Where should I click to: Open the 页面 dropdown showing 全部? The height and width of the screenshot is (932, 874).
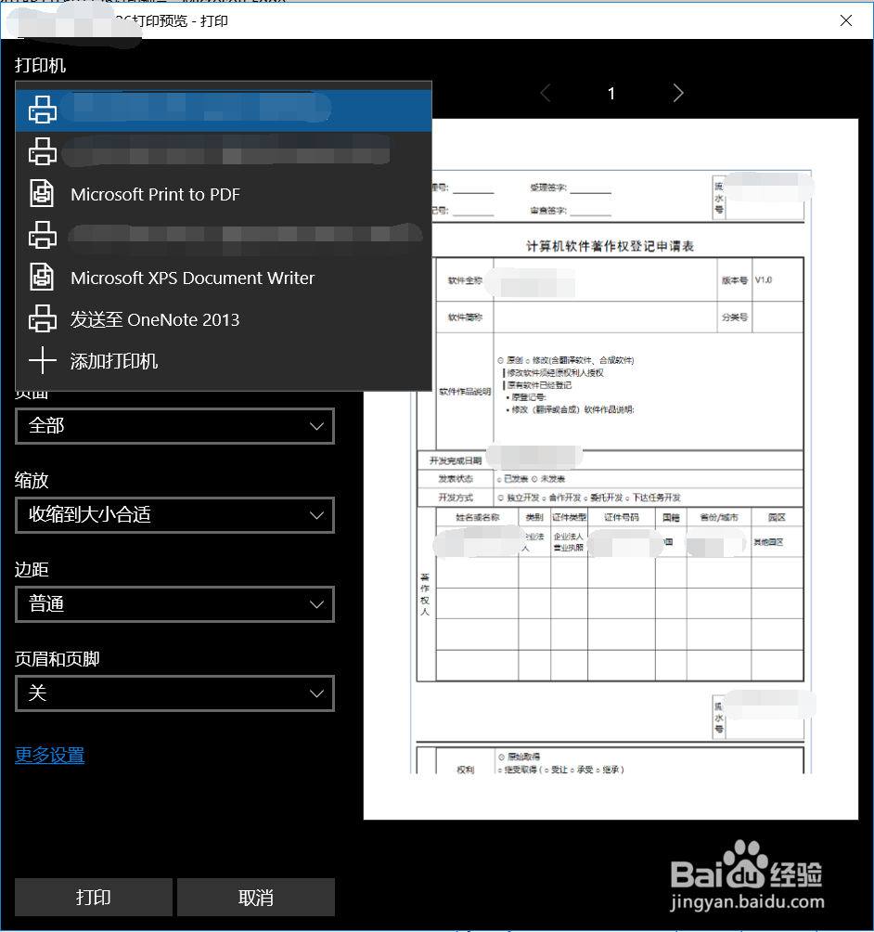174,426
